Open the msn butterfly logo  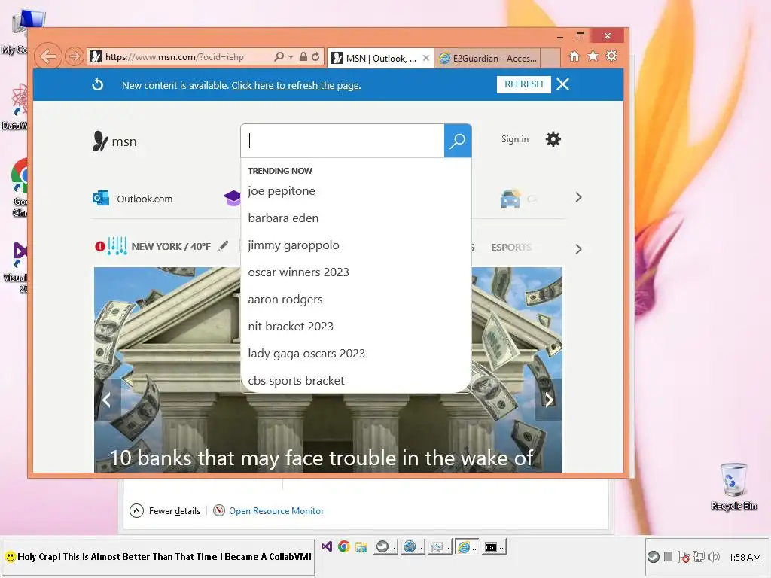(x=114, y=141)
